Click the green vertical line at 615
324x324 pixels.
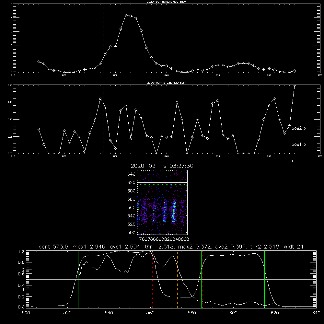(x=264, y=279)
